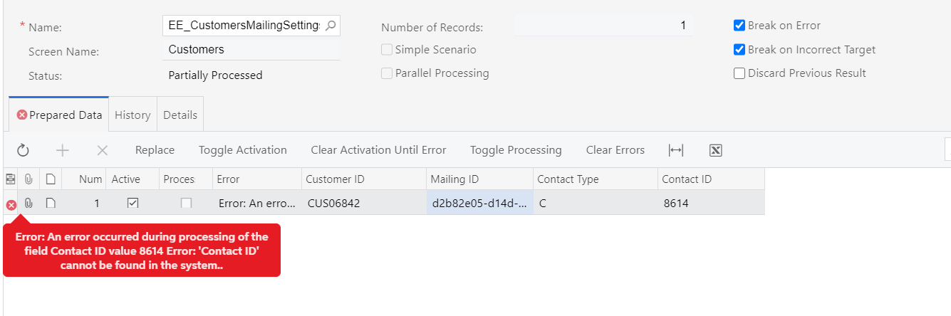Open the Details tab
The image size is (951, 316).
[180, 115]
